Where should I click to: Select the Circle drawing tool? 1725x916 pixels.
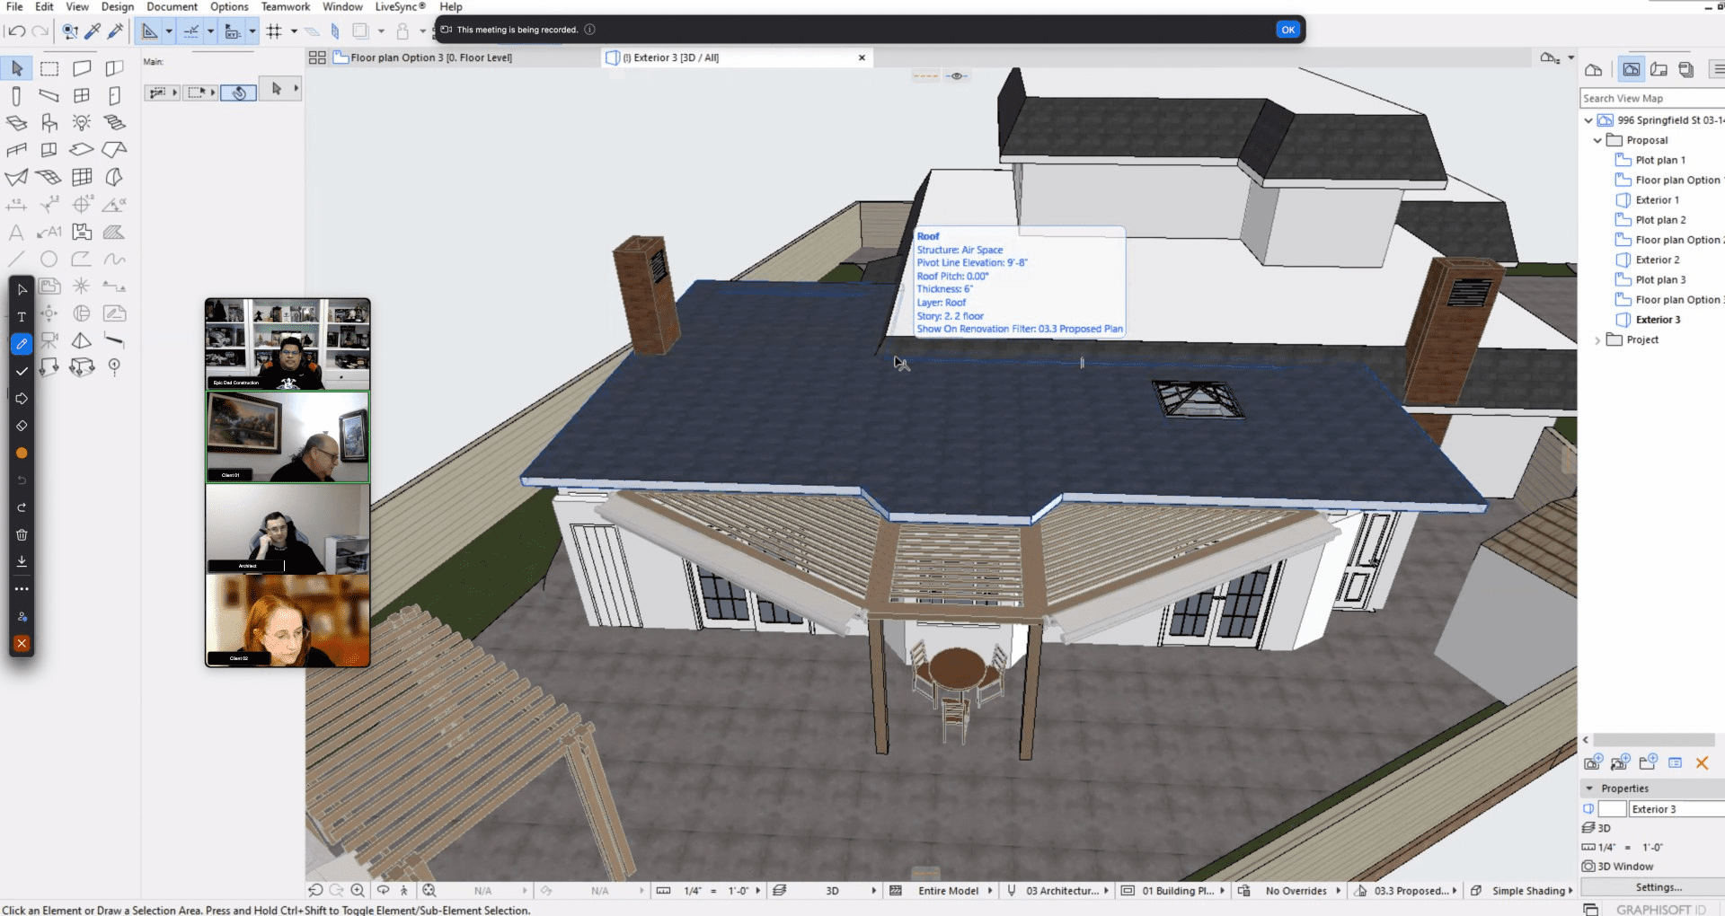click(49, 260)
